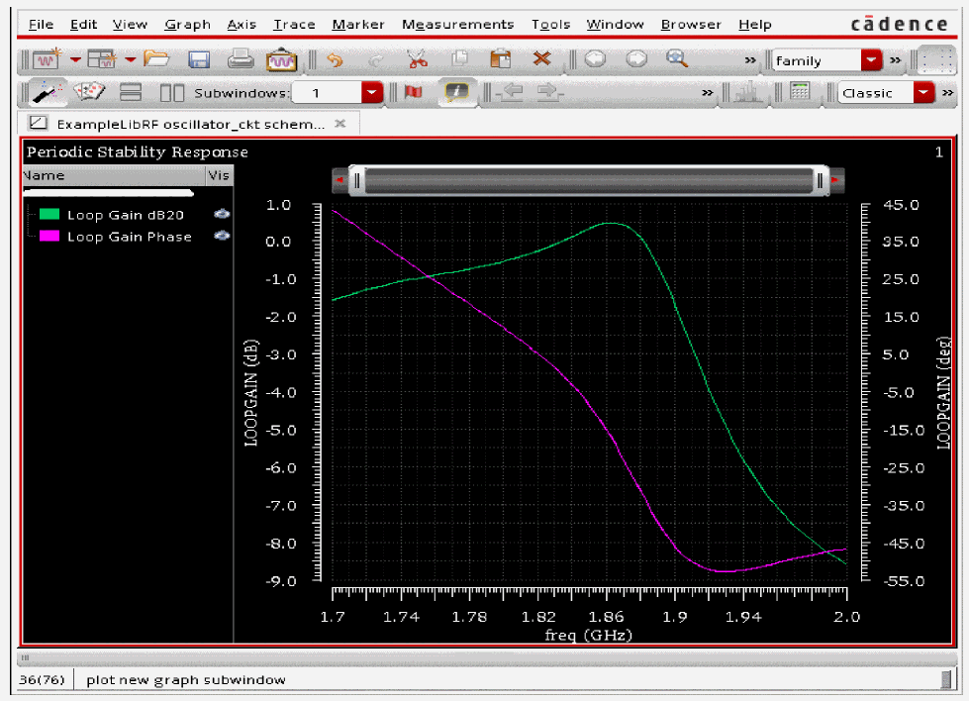Click the green Loop Gain dB20 color swatch
969x701 pixels.
click(49, 215)
